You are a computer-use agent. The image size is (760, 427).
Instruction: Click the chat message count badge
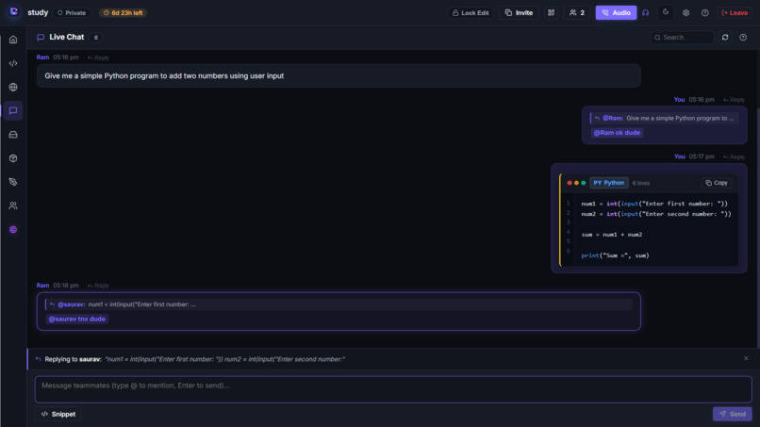pyautogui.click(x=96, y=38)
